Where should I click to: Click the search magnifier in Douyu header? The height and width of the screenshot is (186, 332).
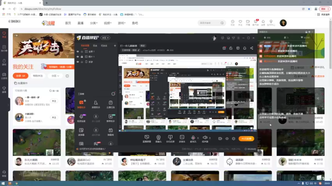tap(222, 23)
